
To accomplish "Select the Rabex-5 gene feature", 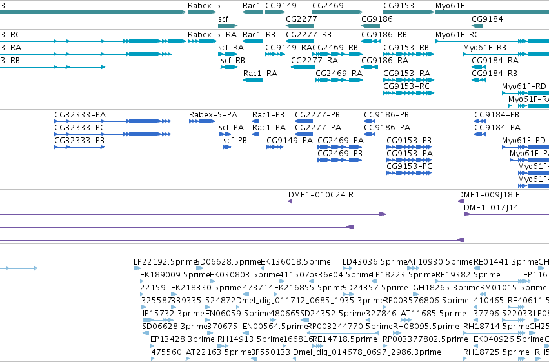I will tap(202, 12).
